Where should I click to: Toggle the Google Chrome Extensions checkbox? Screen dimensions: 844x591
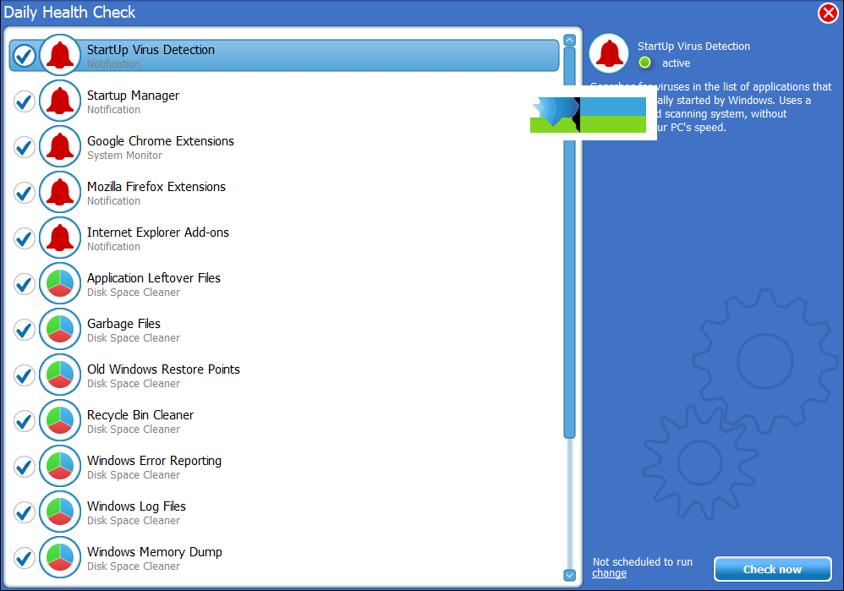pos(25,147)
